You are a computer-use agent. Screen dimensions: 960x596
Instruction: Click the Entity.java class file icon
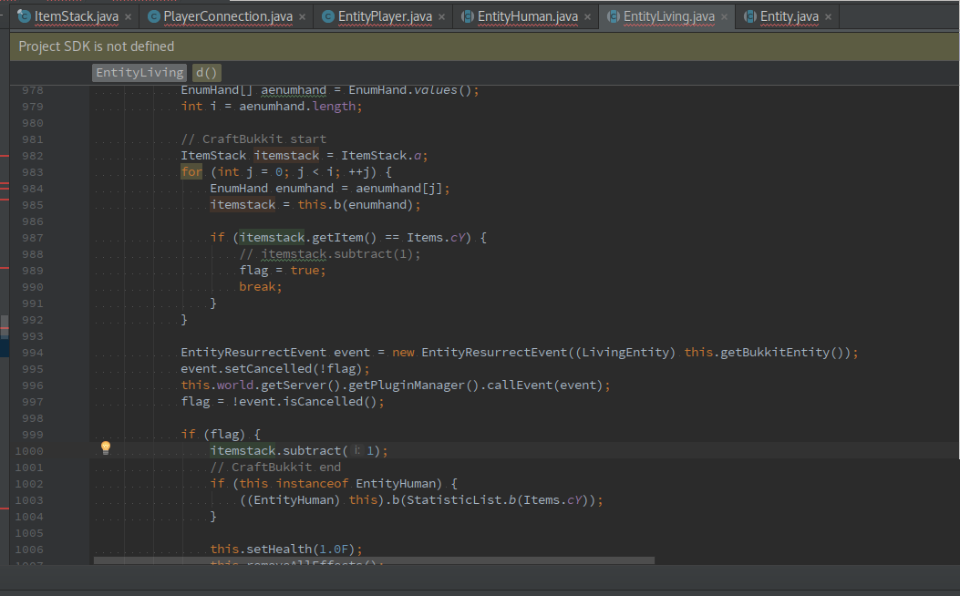click(x=750, y=16)
